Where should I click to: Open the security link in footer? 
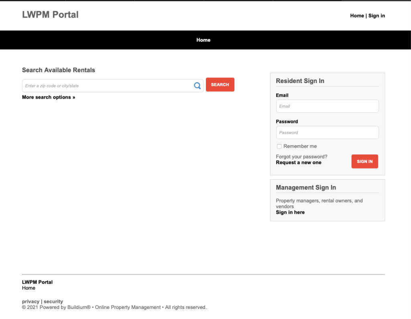[x=53, y=301]
